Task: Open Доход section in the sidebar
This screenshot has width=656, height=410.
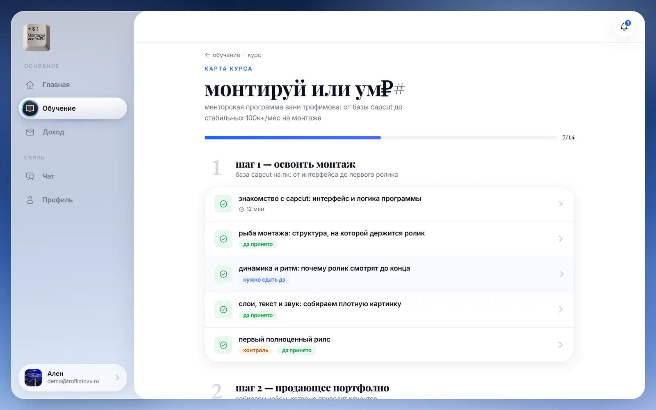Action: [x=73, y=132]
